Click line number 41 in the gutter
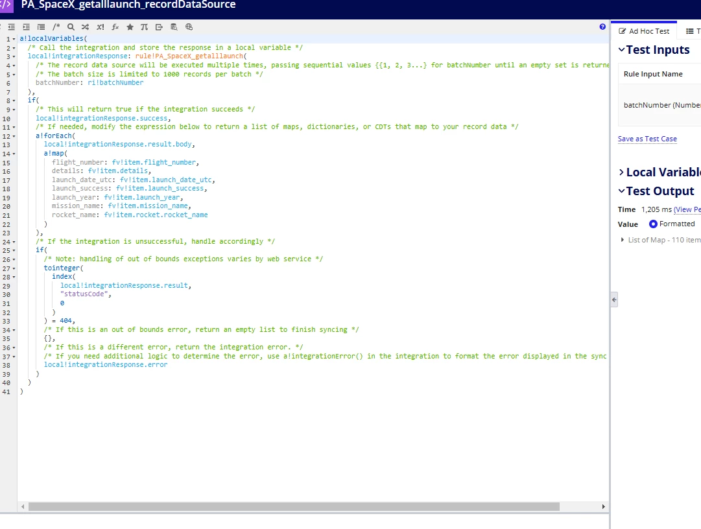 click(6, 392)
